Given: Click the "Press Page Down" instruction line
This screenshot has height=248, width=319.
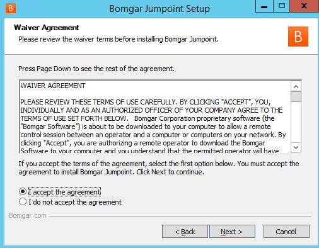Looking at the screenshot, I should click(x=96, y=69).
